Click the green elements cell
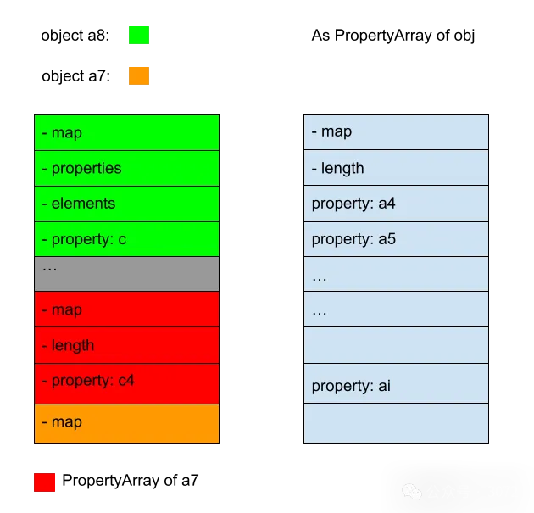Image resolution: width=534 pixels, height=513 pixels. click(x=126, y=204)
